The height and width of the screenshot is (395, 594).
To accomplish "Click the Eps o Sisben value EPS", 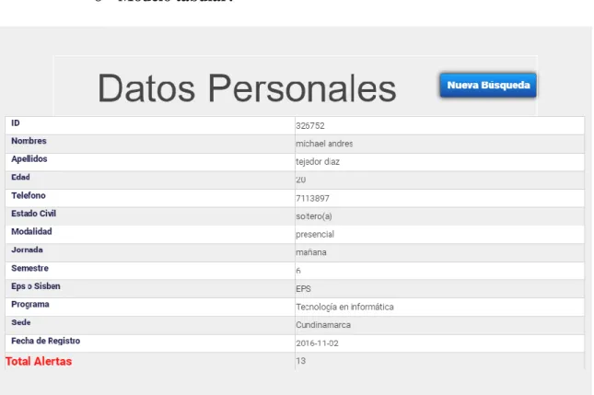I will point(303,288).
